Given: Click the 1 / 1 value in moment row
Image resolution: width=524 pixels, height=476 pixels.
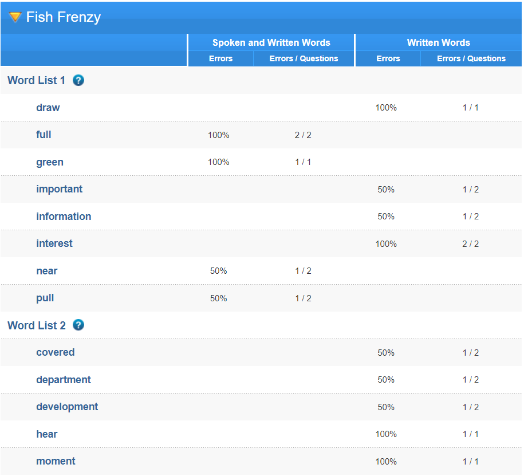Looking at the screenshot, I should pos(471,462).
